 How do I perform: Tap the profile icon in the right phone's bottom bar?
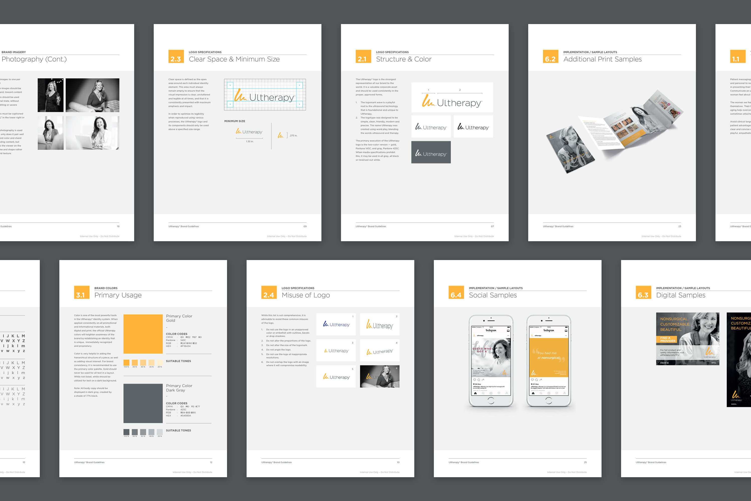tap(564, 393)
